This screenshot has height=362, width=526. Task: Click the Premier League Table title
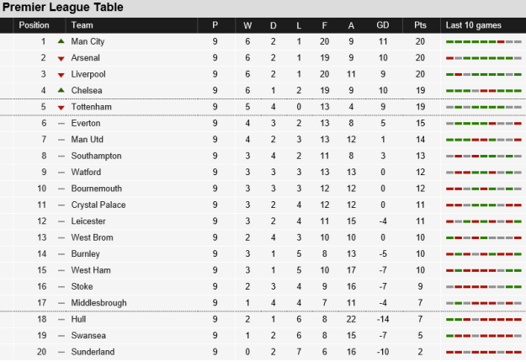coord(62,8)
